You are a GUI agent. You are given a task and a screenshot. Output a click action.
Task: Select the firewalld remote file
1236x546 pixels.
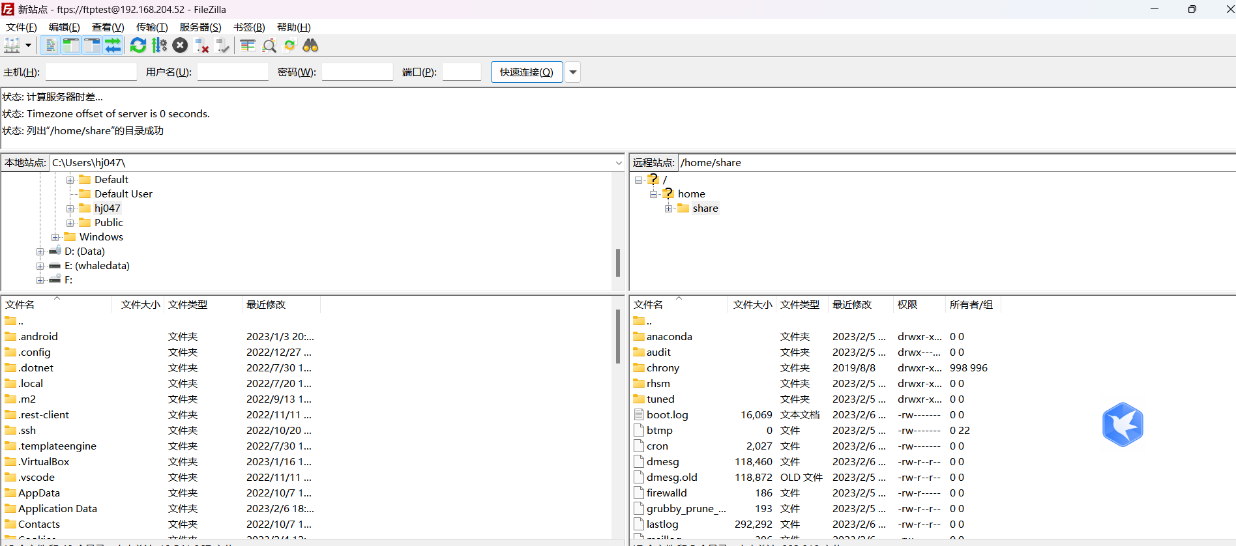(666, 493)
